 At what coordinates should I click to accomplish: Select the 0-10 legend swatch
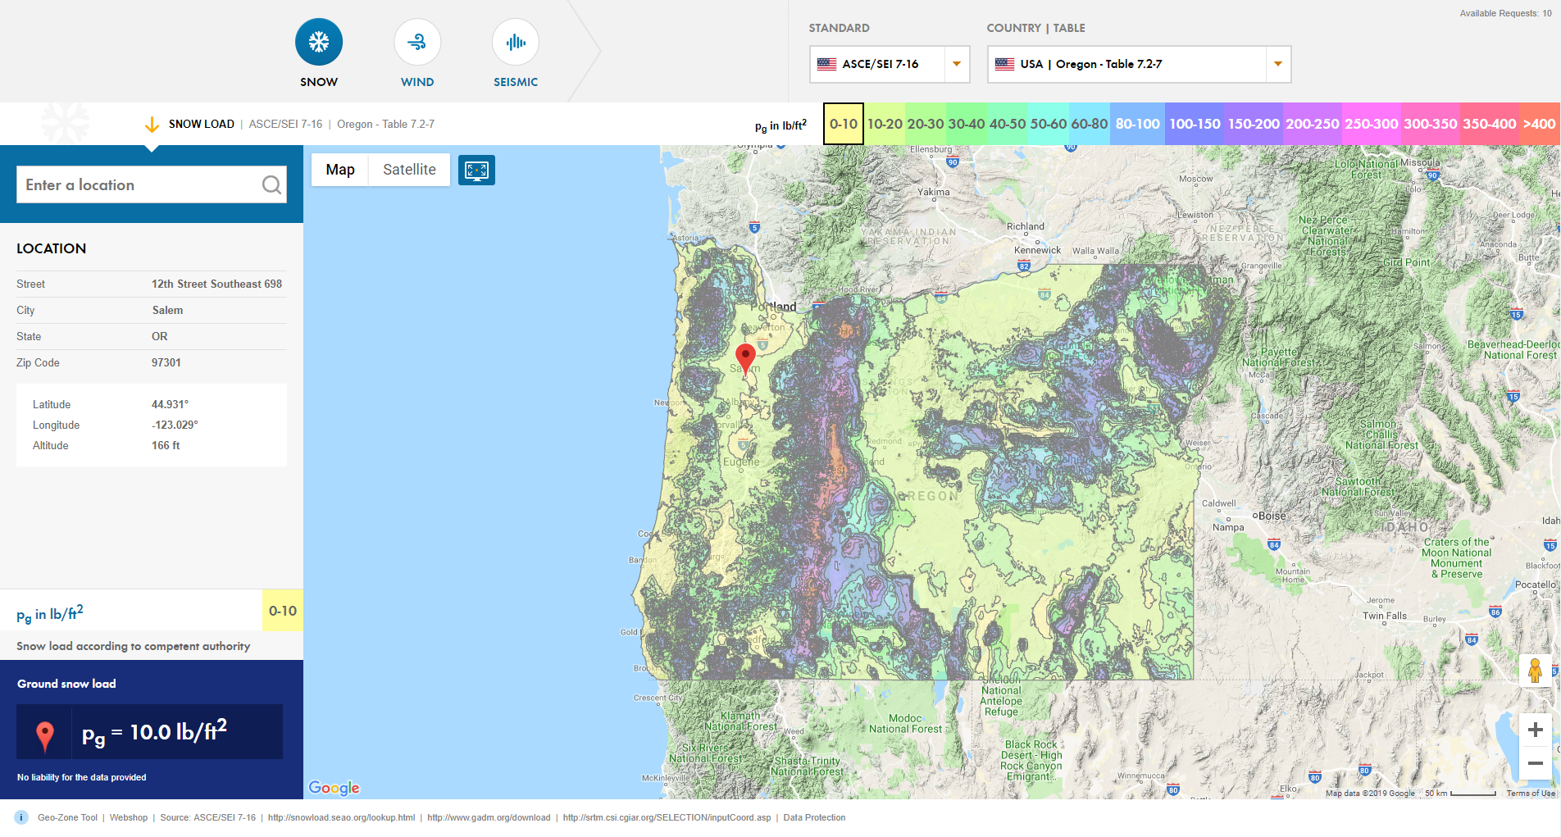click(843, 124)
